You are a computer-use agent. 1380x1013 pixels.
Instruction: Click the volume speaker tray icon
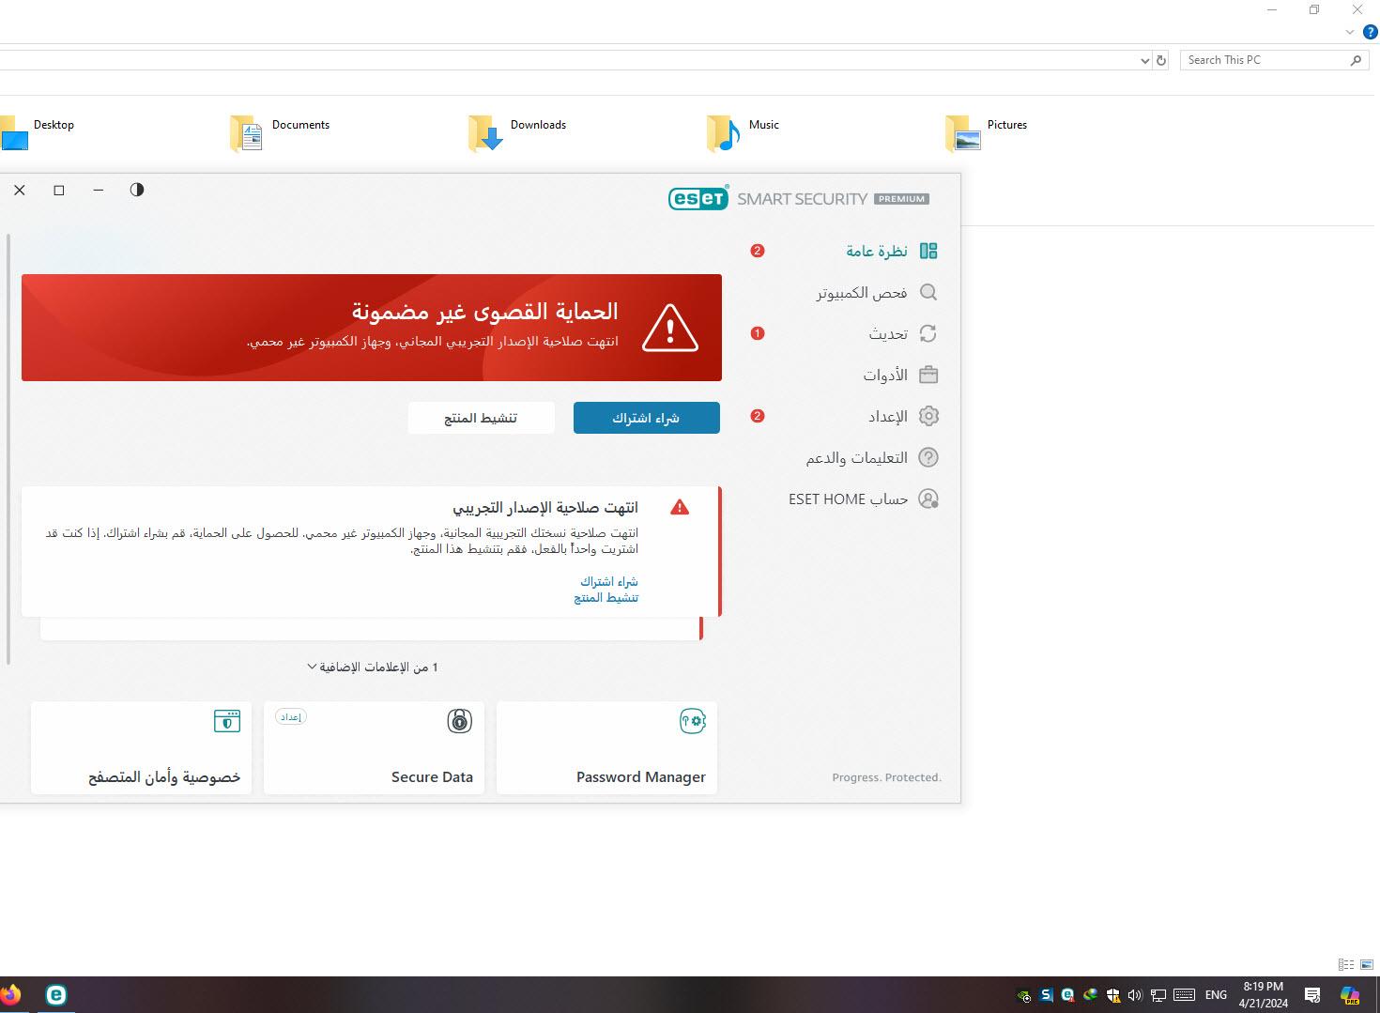coord(1135,995)
